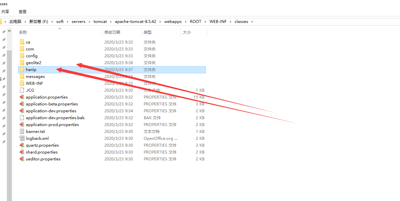This screenshot has width=400, height=201.
Task: Select the hanlp folder icon
Action: (22, 69)
